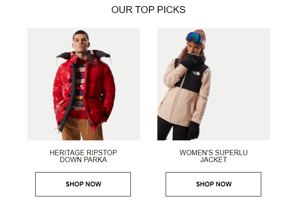Click Shop Now under Women's Superlu Jacket

(213, 184)
